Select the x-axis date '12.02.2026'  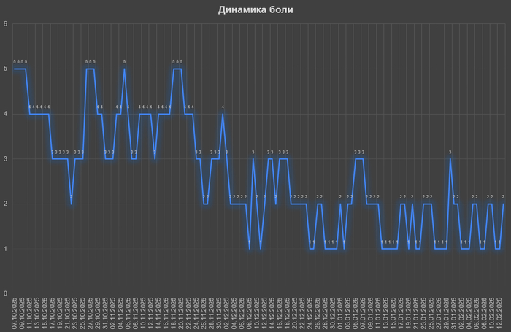(x=499, y=314)
